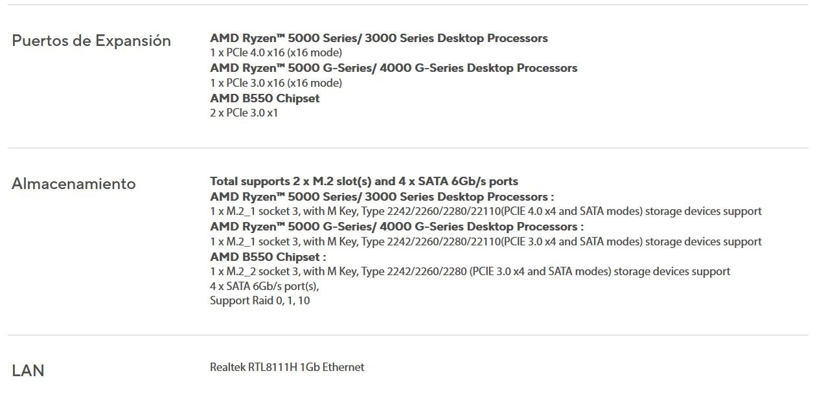Click the Total supports 2 x M.2 line
Viewport: 815px width, 404px height.
click(x=363, y=181)
